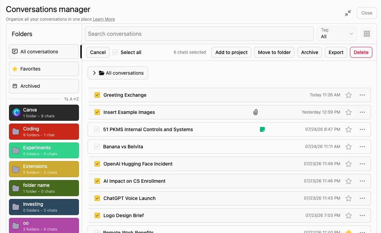Uncheck the OpenAI Hugging Face Incident checkbox
The width and height of the screenshot is (381, 233).
(97, 164)
